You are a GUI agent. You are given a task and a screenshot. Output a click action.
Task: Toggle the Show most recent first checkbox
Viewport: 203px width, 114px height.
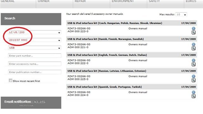(x=10, y=80)
